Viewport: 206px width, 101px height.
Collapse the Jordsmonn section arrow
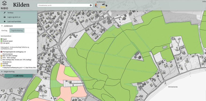click(x=2, y=26)
